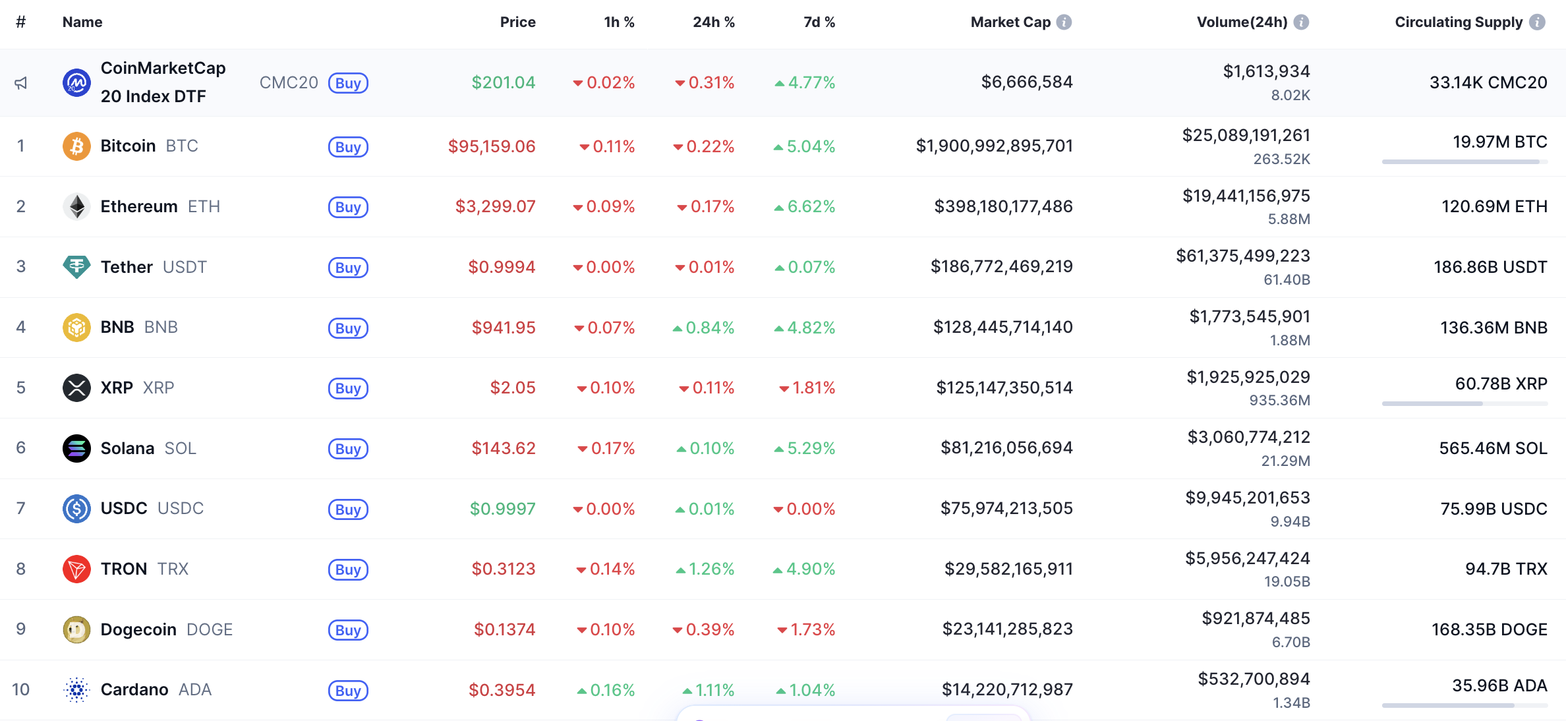Click the sponsored megaphone icon
Image resolution: width=1566 pixels, height=721 pixels.
point(21,83)
